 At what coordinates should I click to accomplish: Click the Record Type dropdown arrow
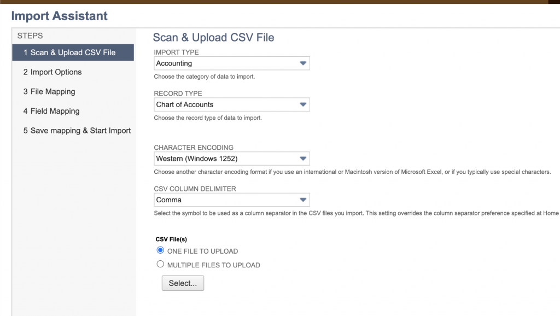tap(303, 104)
